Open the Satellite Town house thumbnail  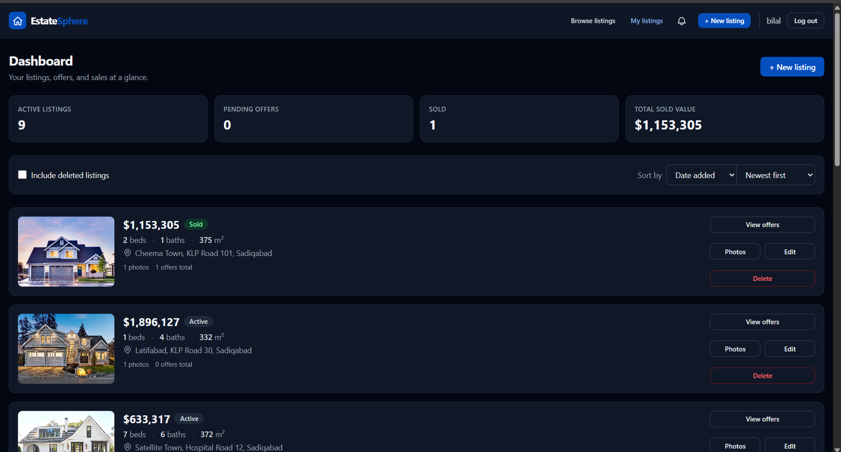[66, 432]
